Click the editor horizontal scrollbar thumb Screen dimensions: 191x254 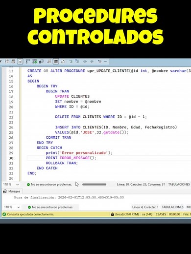click(x=94, y=185)
